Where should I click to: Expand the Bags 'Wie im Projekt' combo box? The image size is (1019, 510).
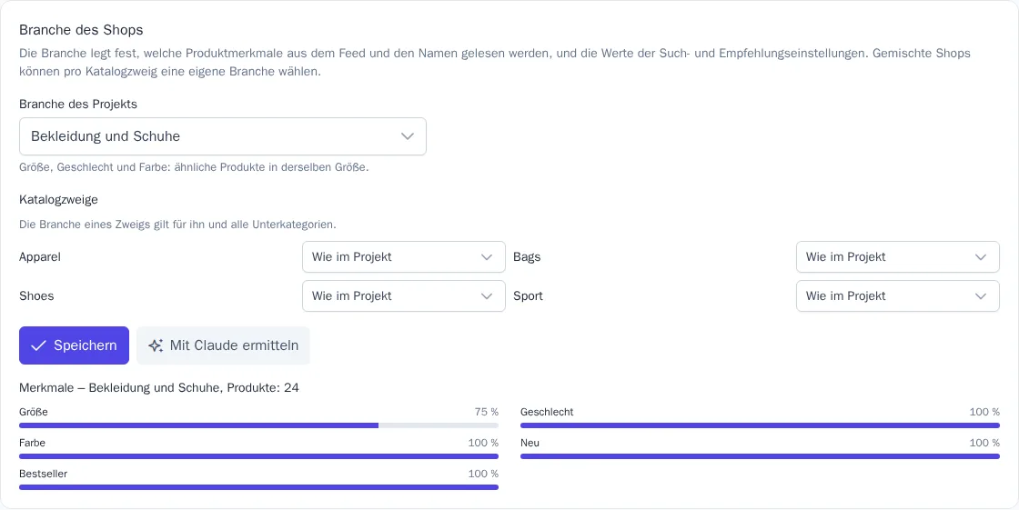pos(897,257)
